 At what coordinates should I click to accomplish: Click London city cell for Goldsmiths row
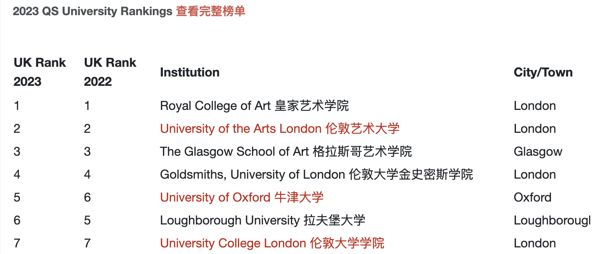click(x=535, y=174)
